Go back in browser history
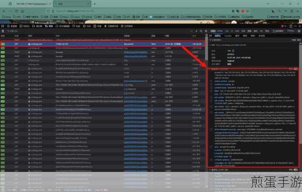 coord(4,11)
